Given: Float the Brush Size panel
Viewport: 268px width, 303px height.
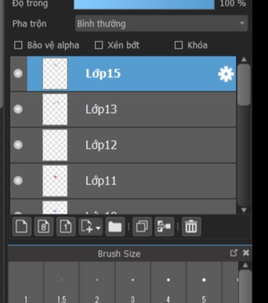Looking at the screenshot, I should [233, 253].
